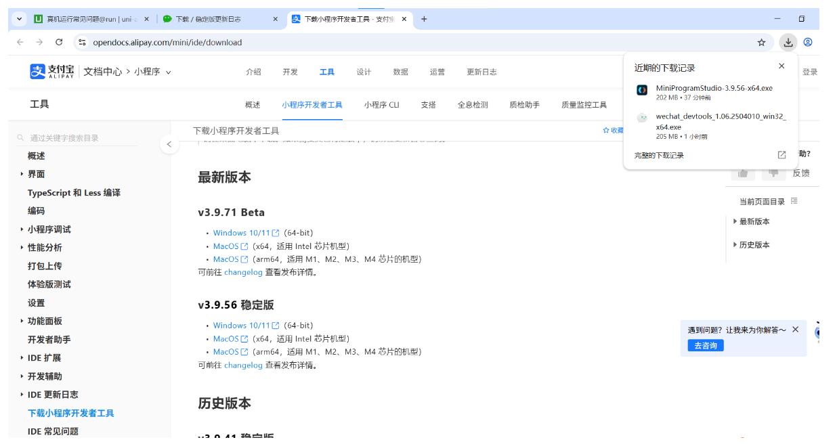Click open-in-new-tab icon in downloads popup

781,155
